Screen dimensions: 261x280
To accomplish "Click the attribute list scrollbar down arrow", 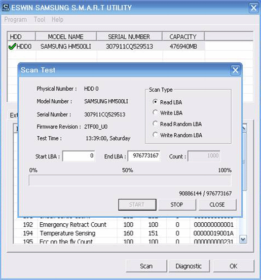I will [x=243, y=239].
